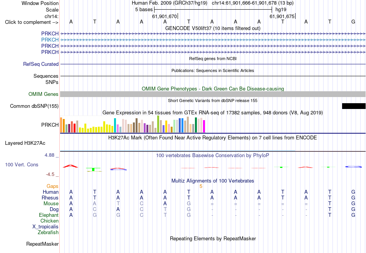Click the light blue PRKCH transcript label
The height and width of the screenshot is (253, 366).
click(x=50, y=40)
